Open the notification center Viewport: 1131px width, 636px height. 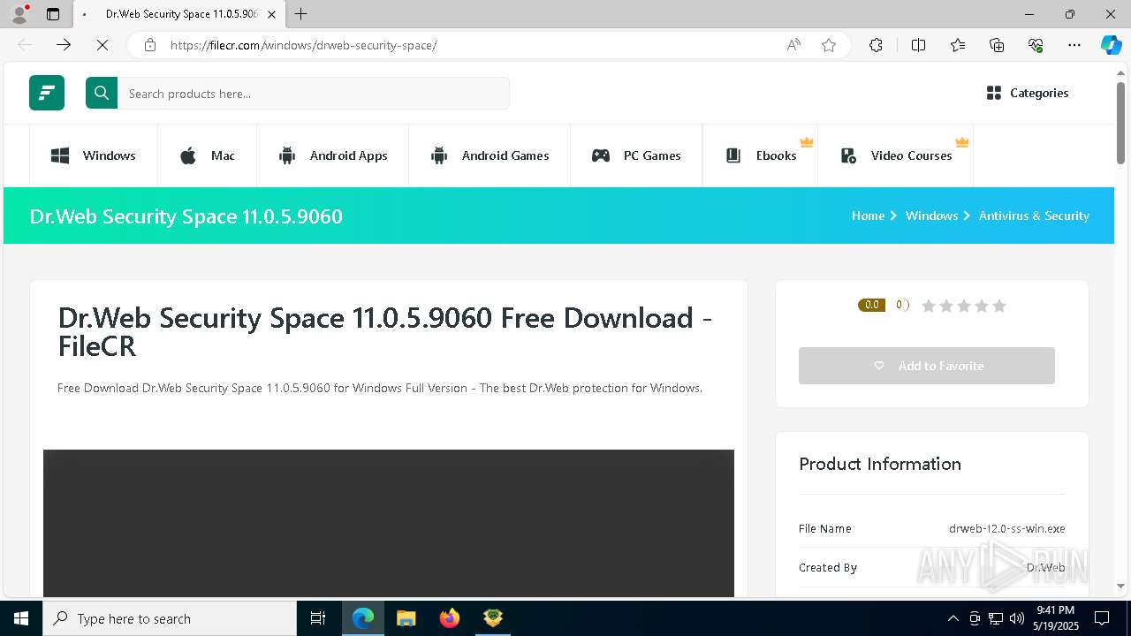click(x=1102, y=618)
